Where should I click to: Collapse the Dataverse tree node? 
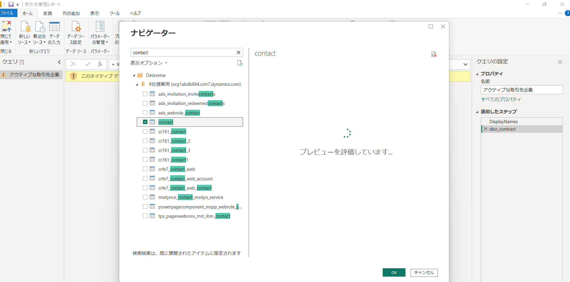(134, 75)
